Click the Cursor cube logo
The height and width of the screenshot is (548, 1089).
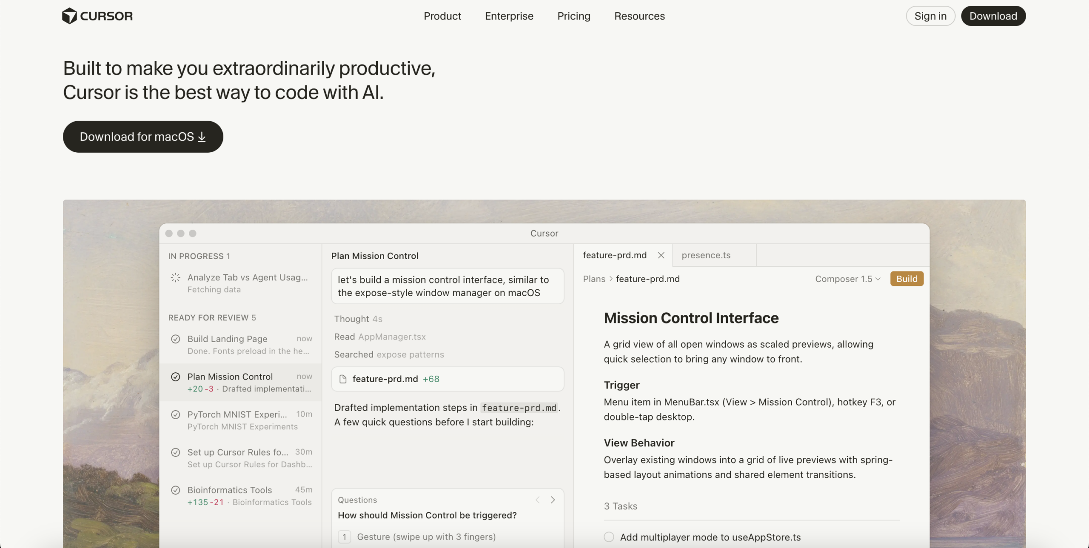69,16
